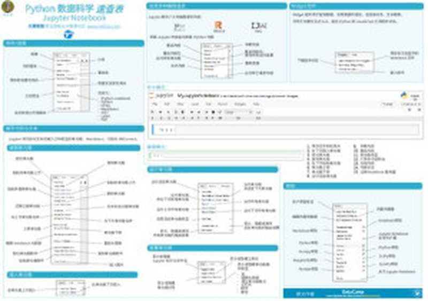Image resolution: width=428 pixels, height=301 pixels.
Task: Click the save icon in the notebook toolbar
Action: (152, 112)
